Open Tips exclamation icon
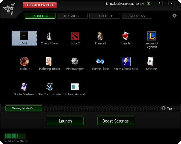Screen dimensions: 181x144 point(163,108)
